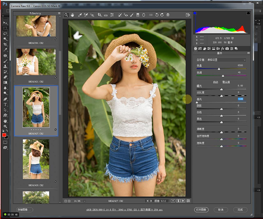Open Camera Raw preferences list icon

pos(151,15)
